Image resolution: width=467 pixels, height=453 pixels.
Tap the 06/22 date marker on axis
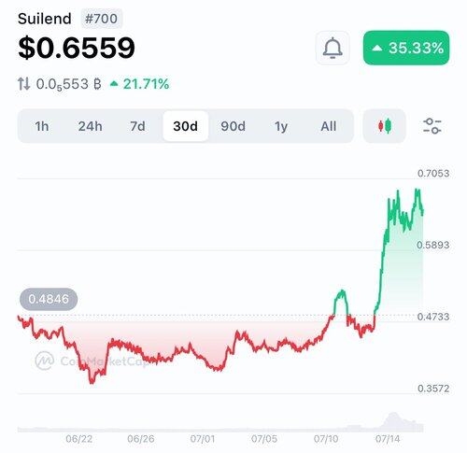coord(79,439)
